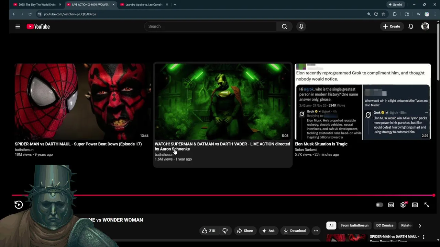Toggle the autoplay switch
Image resolution: width=440 pixels, height=247 pixels.
point(379,205)
